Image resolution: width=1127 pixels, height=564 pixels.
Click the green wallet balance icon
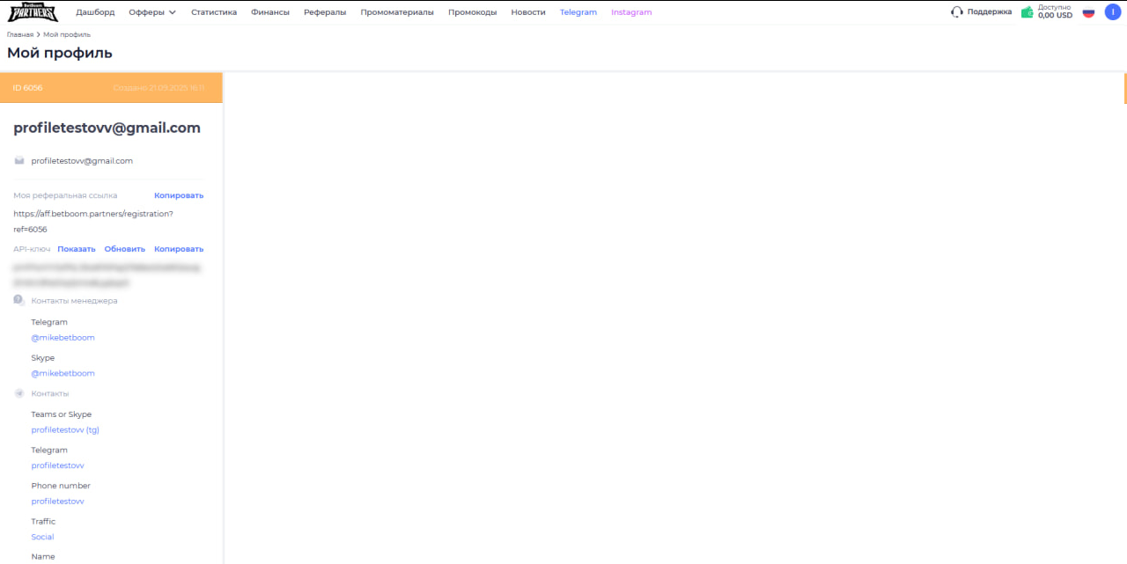click(x=1027, y=12)
